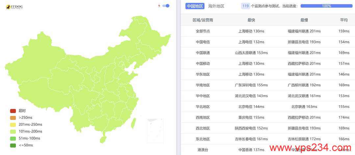
Task: Click the 平均 column header
Action: (344, 20)
